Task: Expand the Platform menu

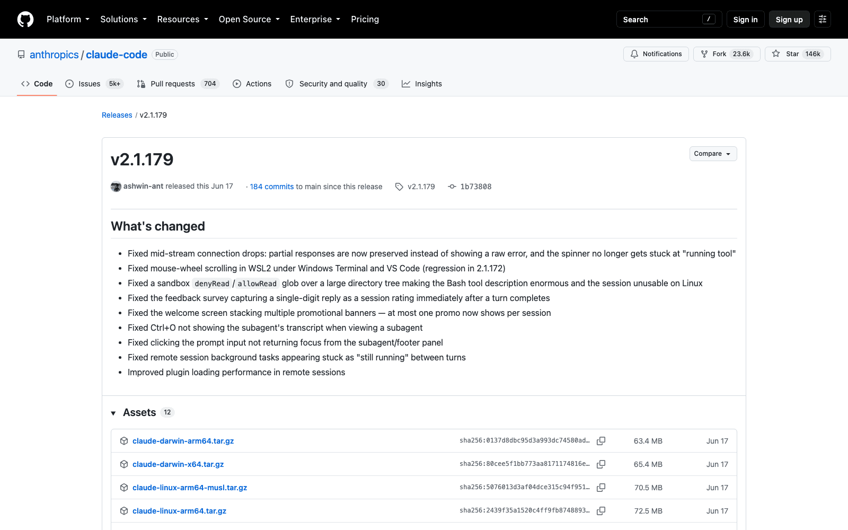Action: pyautogui.click(x=68, y=19)
